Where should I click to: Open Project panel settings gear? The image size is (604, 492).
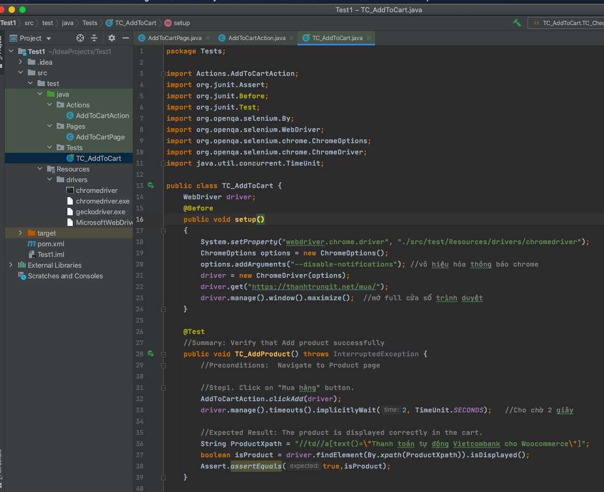pyautogui.click(x=112, y=38)
